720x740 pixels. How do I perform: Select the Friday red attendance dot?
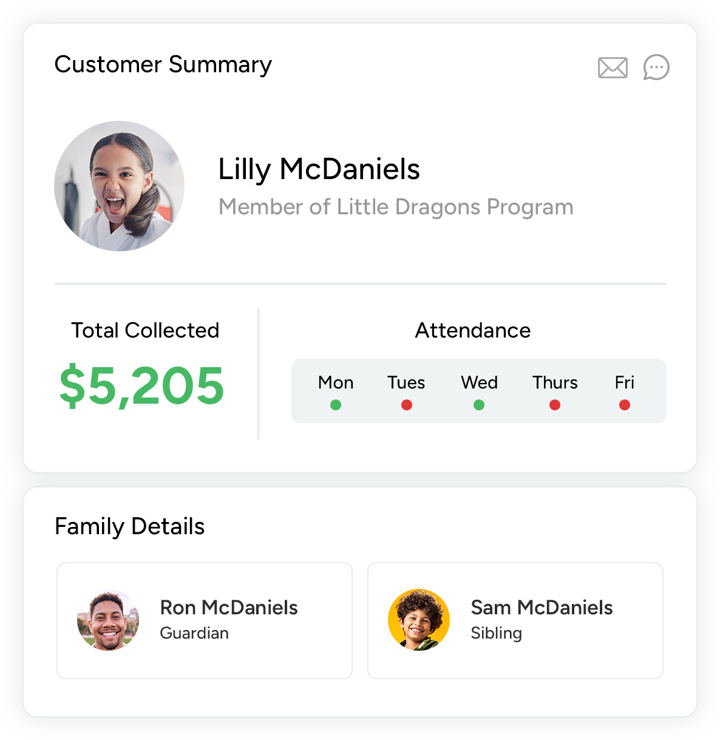pyautogui.click(x=625, y=405)
